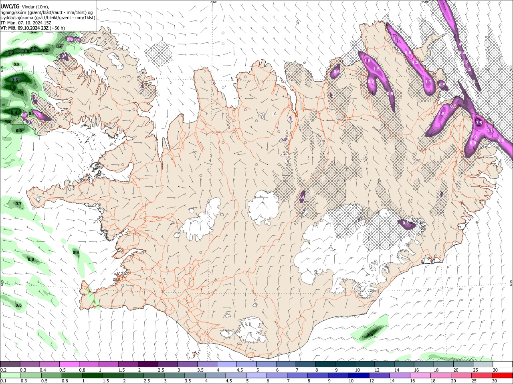Viewport: 513px width, 384px height.
Task: Click the black 3.5 label in western green rain
Action: click(x=15, y=80)
